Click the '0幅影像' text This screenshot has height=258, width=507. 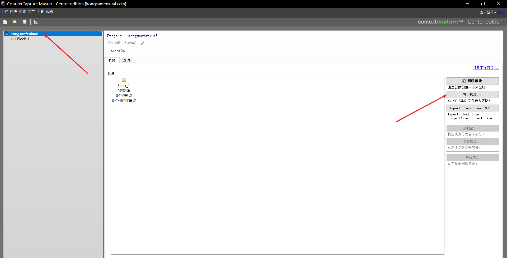[124, 91]
